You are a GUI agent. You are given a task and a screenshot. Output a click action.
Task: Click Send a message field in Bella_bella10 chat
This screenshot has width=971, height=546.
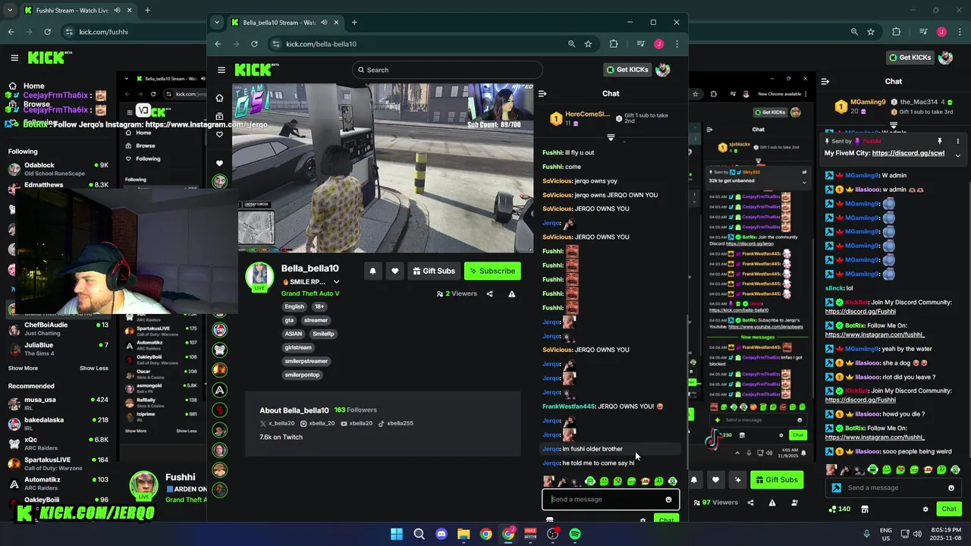click(605, 499)
